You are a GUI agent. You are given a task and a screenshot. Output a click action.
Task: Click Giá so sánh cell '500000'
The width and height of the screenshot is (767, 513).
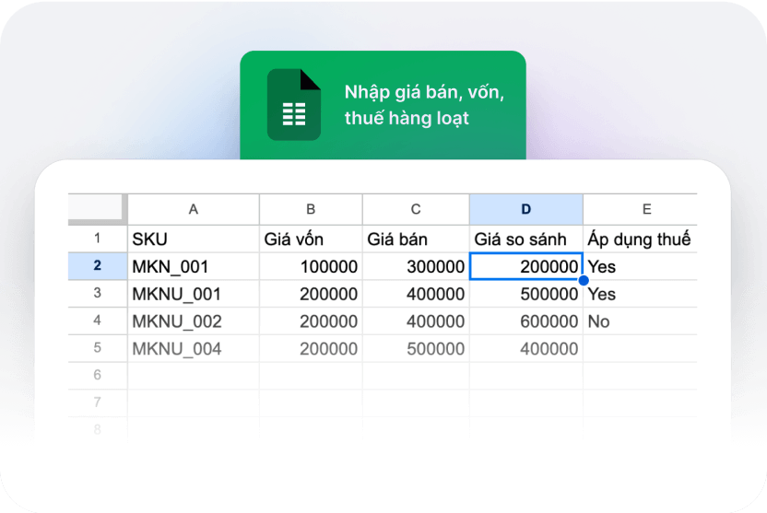pos(525,294)
